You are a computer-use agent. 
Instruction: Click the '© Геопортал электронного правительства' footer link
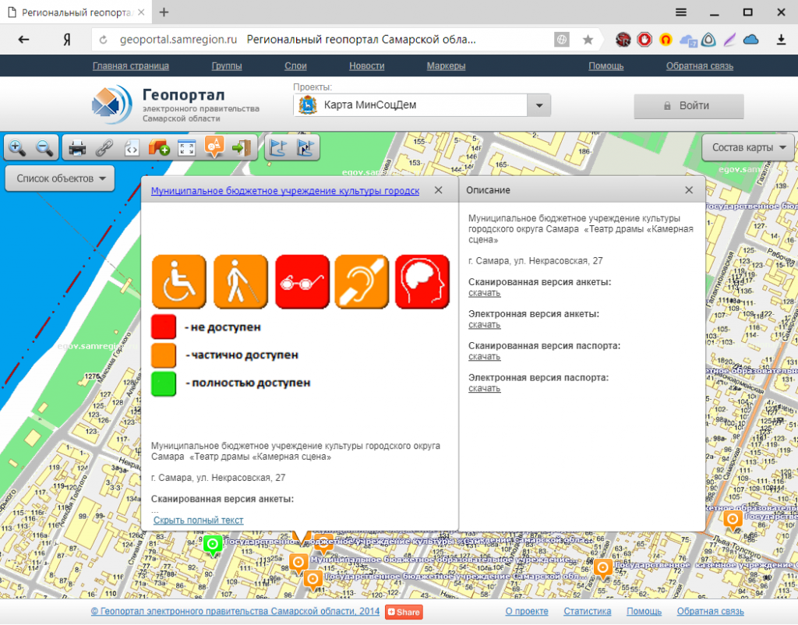pos(235,611)
